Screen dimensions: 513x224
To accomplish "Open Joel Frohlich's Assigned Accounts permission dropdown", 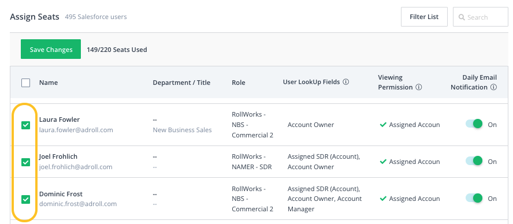I will 410,162.
